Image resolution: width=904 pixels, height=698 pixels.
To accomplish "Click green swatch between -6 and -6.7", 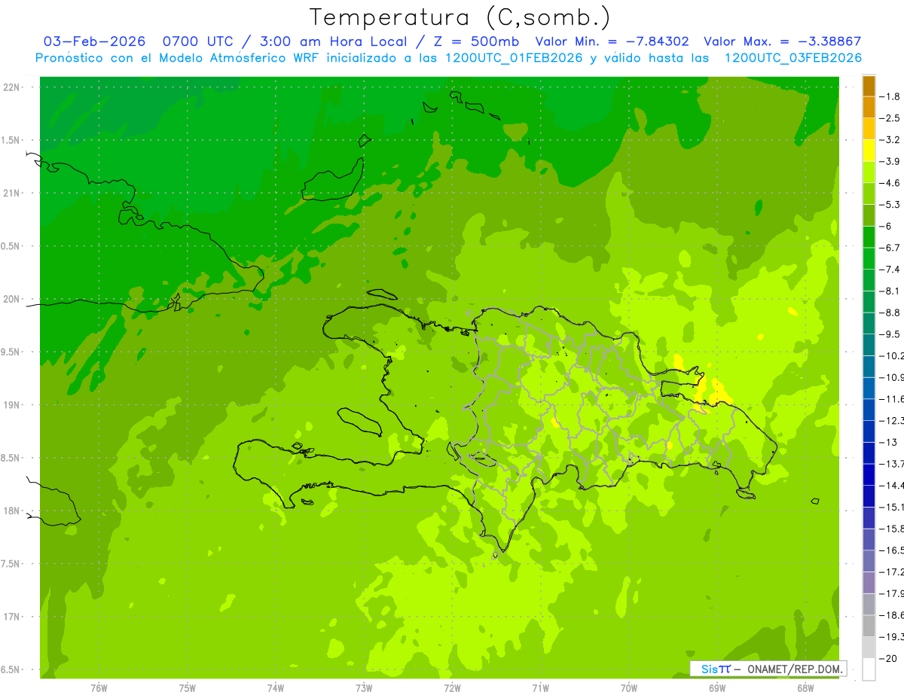I will [x=869, y=237].
